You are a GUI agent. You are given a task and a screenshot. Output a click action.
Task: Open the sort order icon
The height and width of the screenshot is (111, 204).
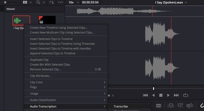point(52,2)
